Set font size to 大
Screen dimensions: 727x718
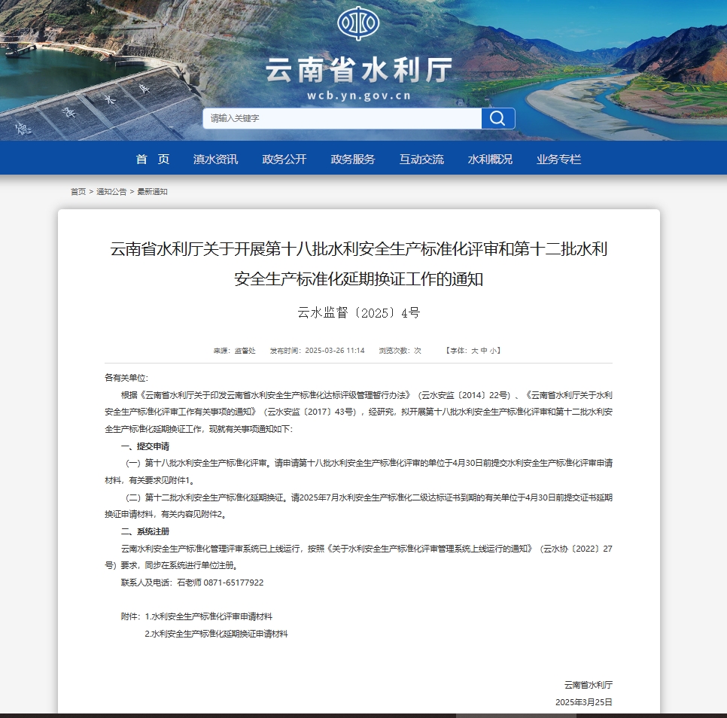pos(474,351)
